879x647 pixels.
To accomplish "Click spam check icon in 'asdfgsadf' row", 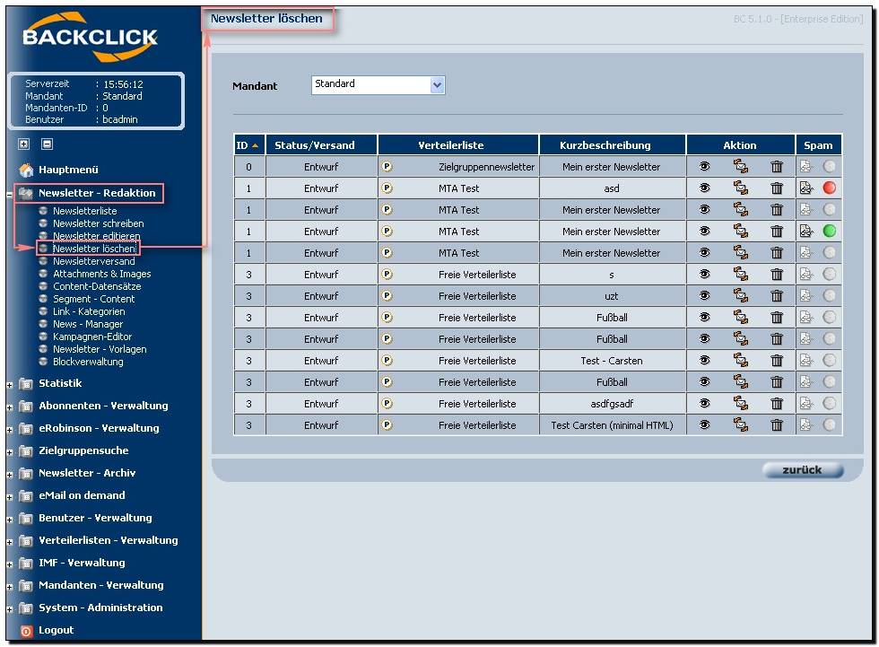I will [806, 403].
